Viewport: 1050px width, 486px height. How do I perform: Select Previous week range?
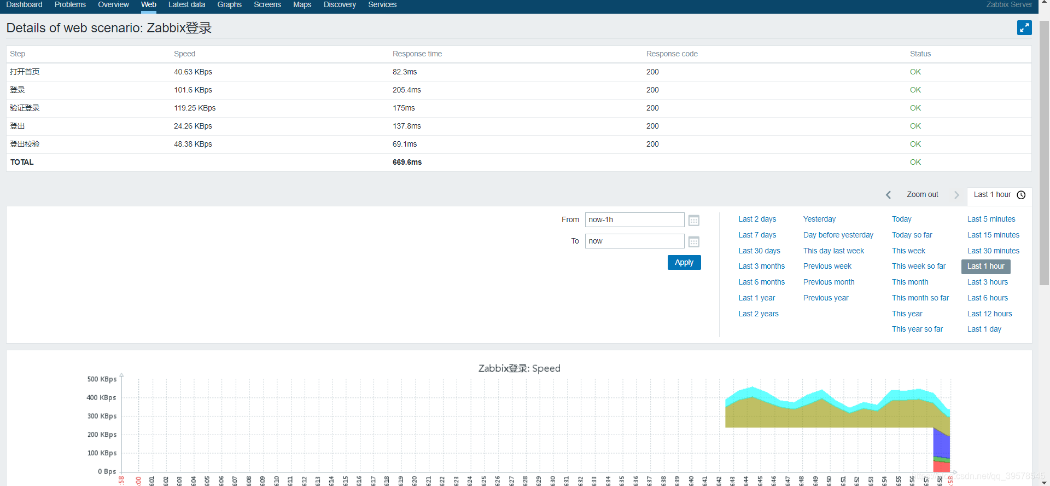pyautogui.click(x=827, y=267)
